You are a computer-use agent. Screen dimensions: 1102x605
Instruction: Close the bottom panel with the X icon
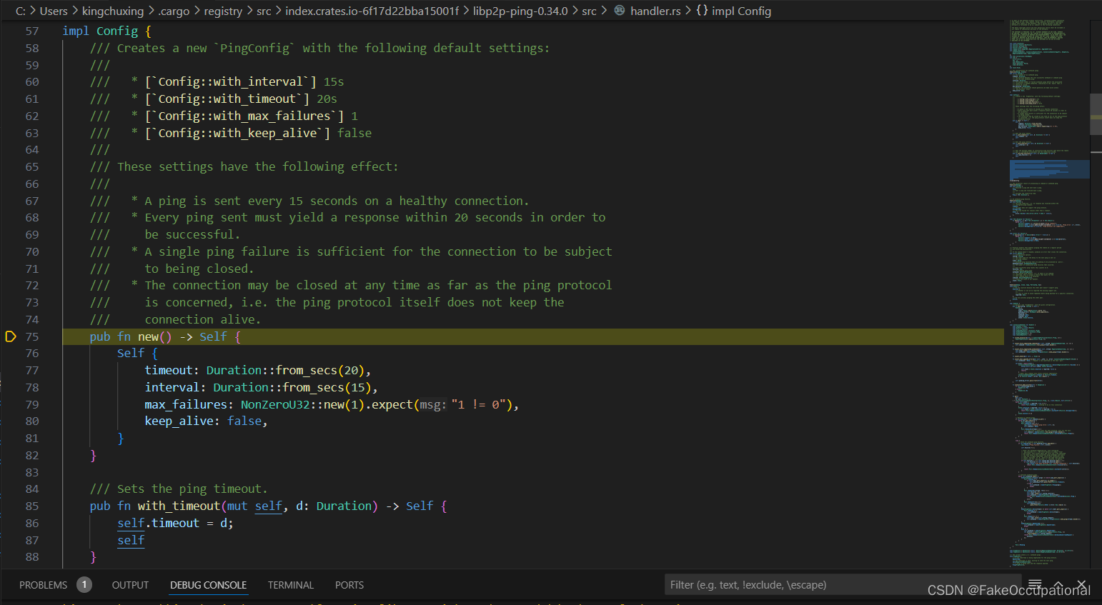click(x=1081, y=584)
